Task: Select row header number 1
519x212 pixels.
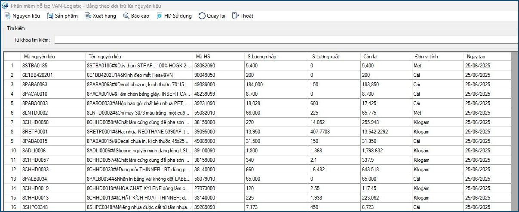Action: click(x=12, y=66)
